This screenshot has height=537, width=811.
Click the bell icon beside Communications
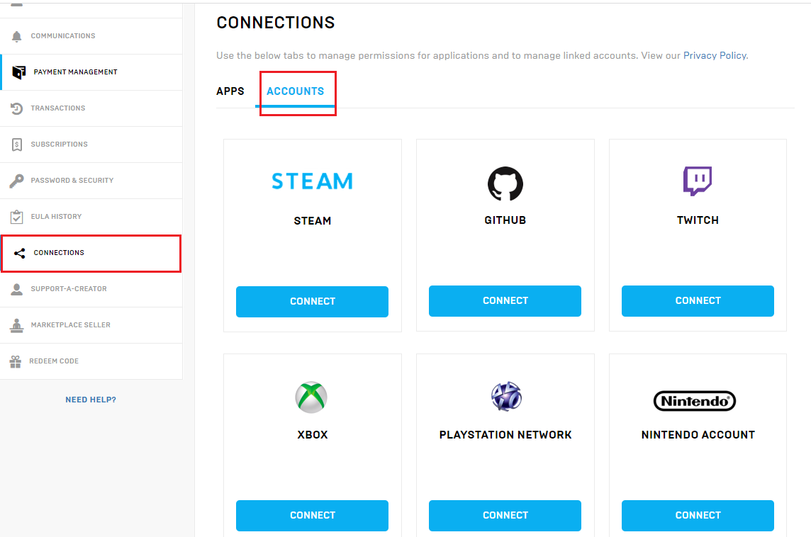(17, 36)
